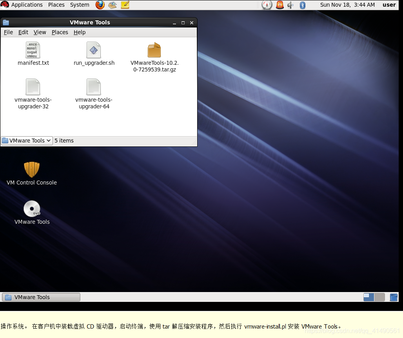The image size is (403, 338).
Task: Open the VMware Tools DVD desktop icon
Action: point(32,208)
